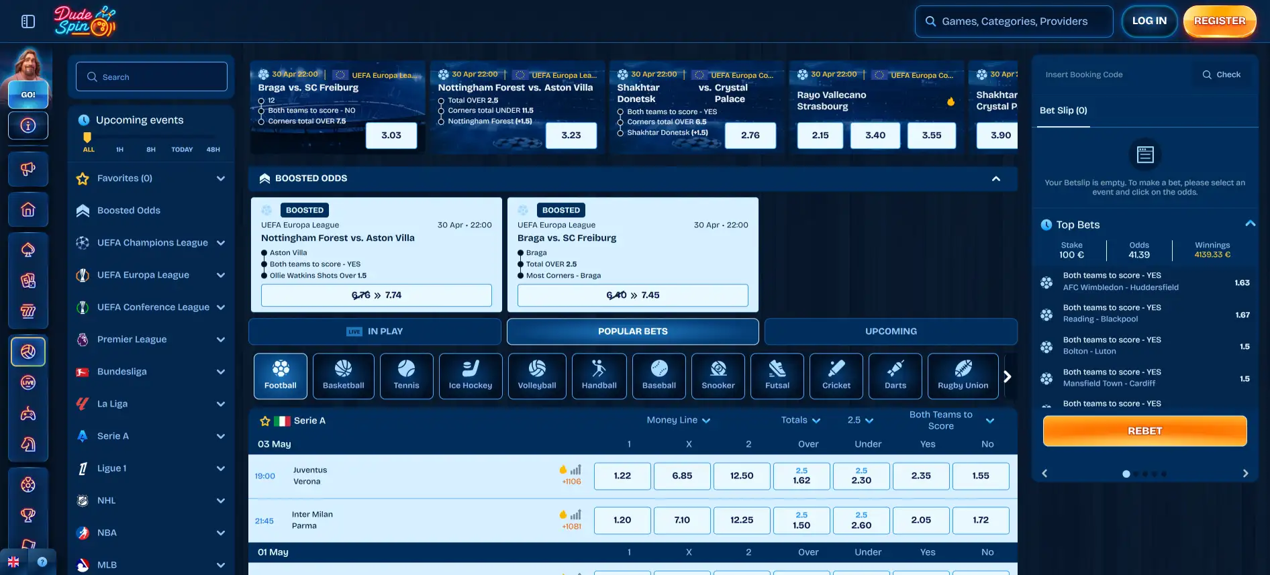Open esports gamepad icon in sidebar
The image size is (1270, 575).
coord(28,413)
